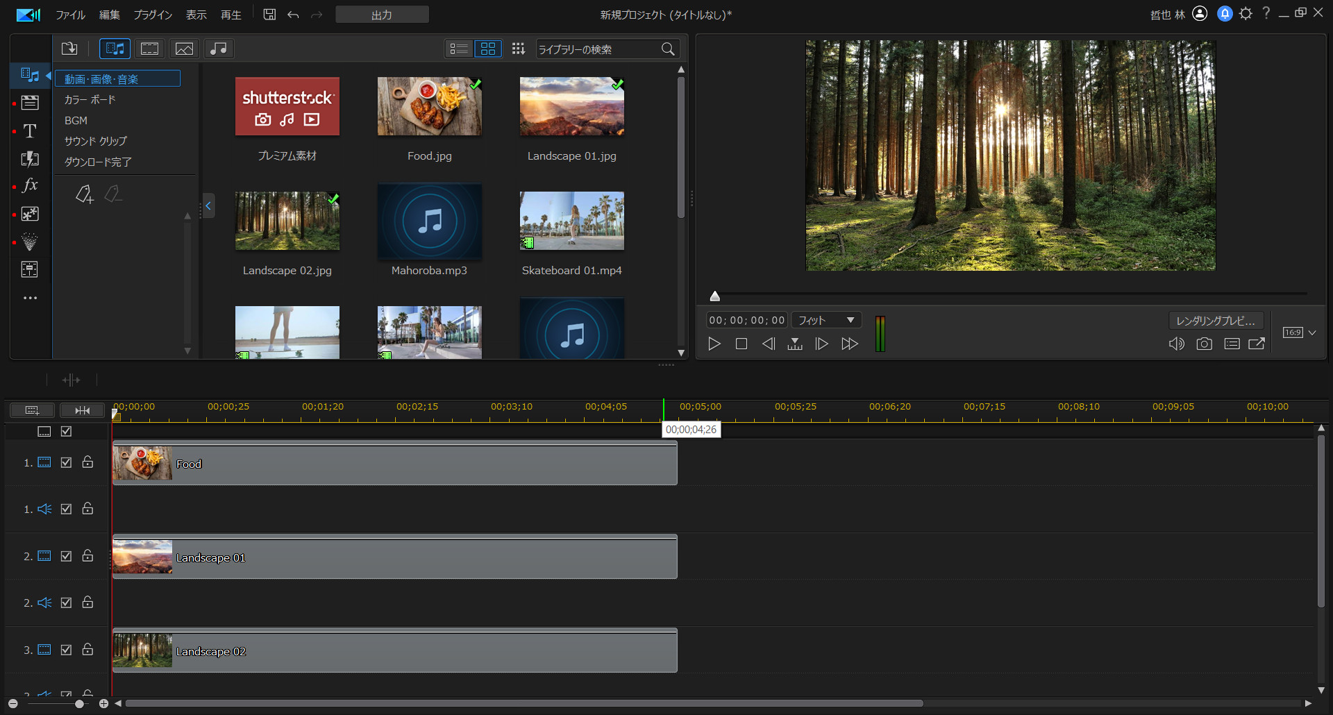Viewport: 1333px width, 715px height.
Task: Play the preview
Action: pos(714,344)
